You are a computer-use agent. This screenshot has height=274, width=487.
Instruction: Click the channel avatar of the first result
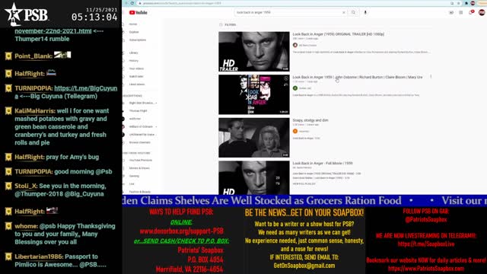click(295, 45)
